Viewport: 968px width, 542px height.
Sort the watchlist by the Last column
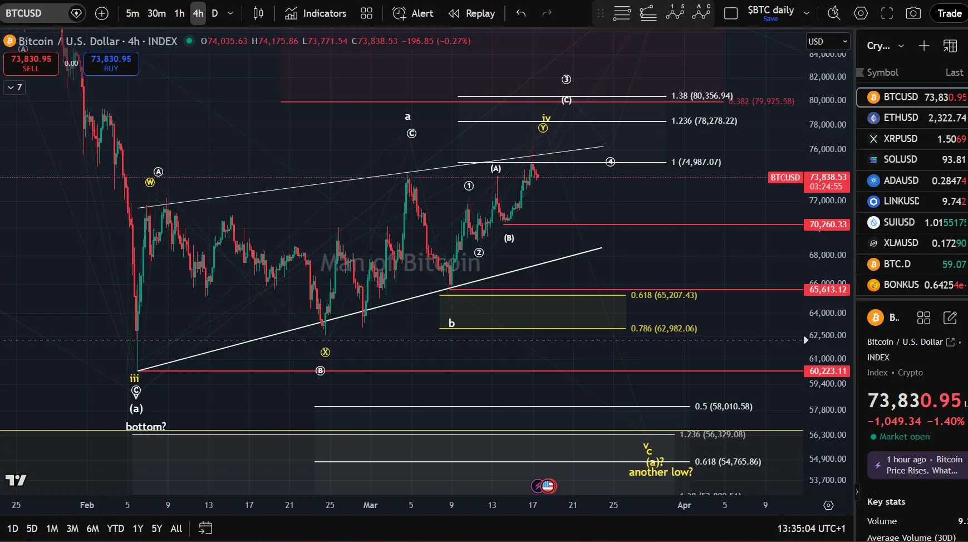point(954,72)
